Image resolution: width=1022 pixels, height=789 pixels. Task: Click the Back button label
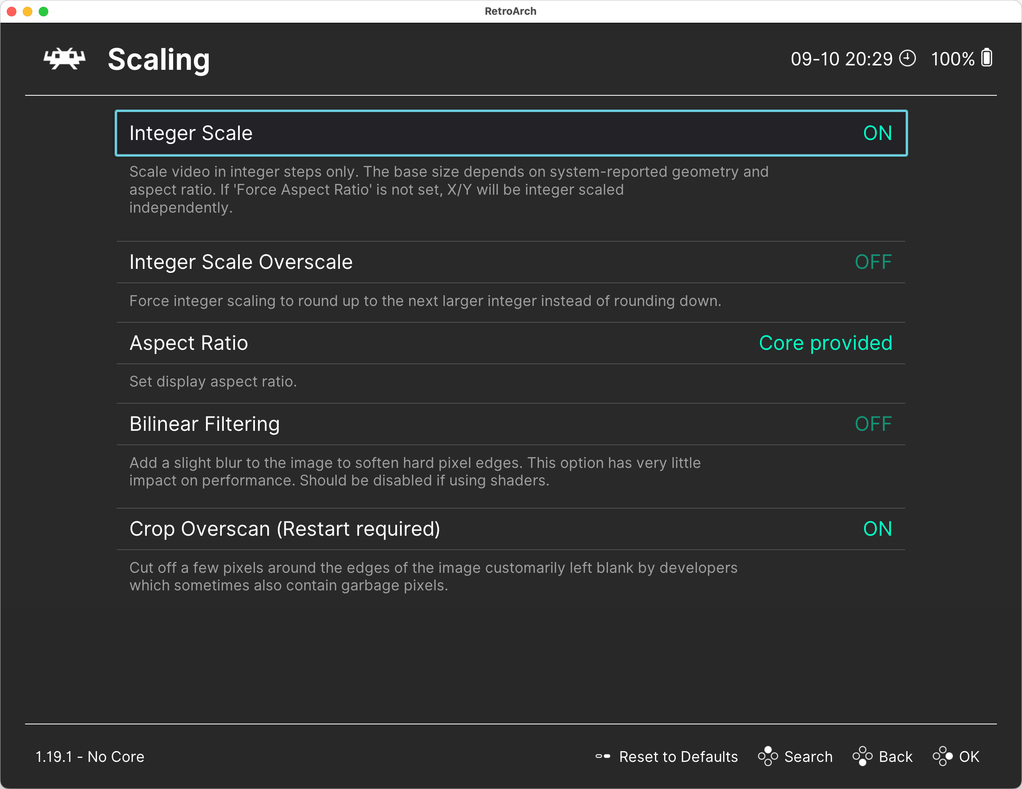point(895,757)
